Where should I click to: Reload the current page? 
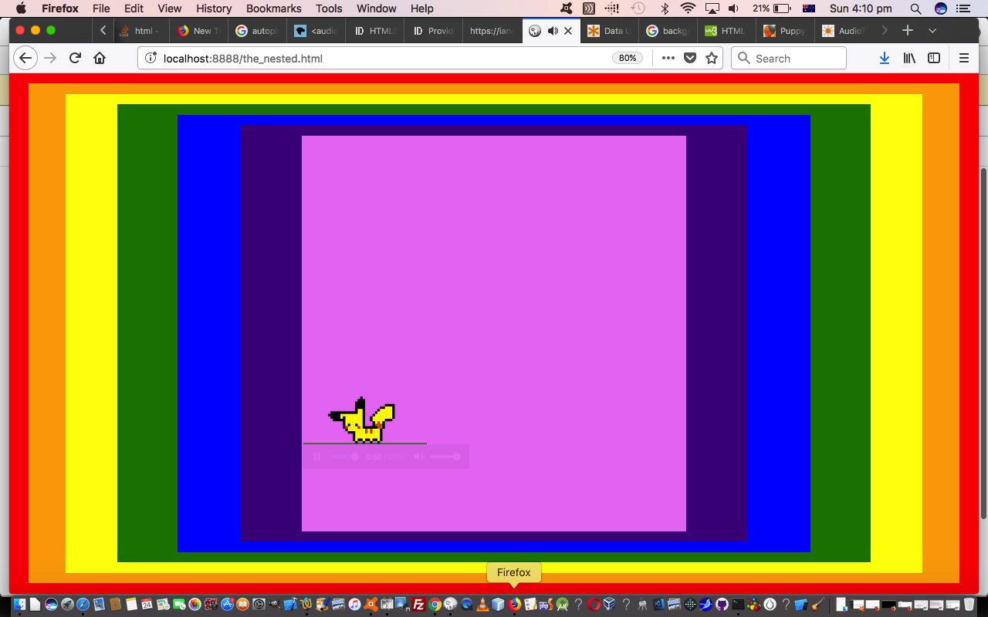[75, 58]
